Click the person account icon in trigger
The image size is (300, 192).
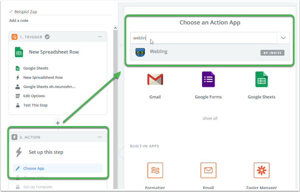[18, 87]
